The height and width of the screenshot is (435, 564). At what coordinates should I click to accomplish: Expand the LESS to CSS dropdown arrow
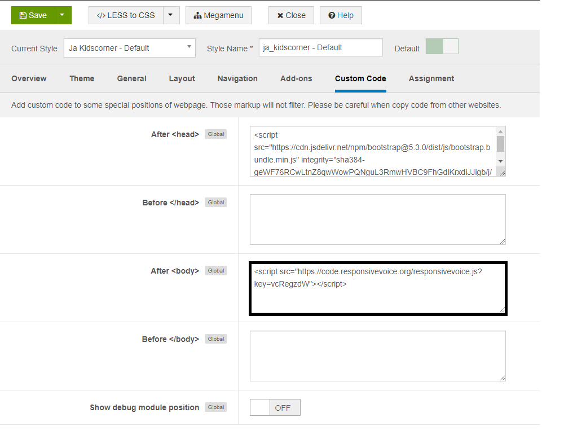point(171,15)
